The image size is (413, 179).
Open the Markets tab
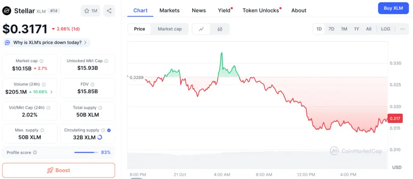coord(169,10)
